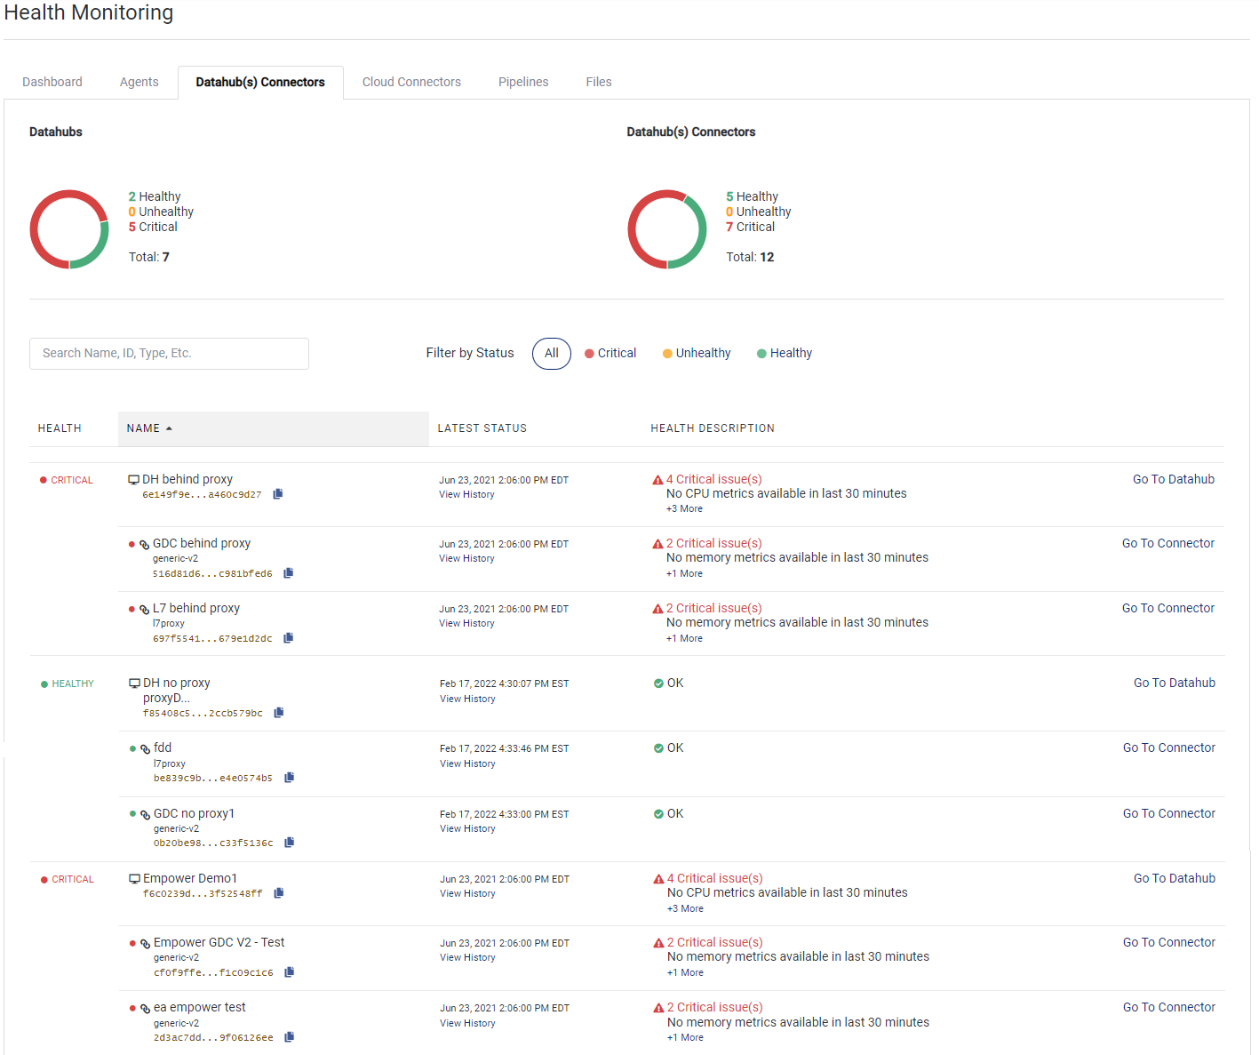
Task: Click the search field for Name, ID, Type
Action: 169,353
